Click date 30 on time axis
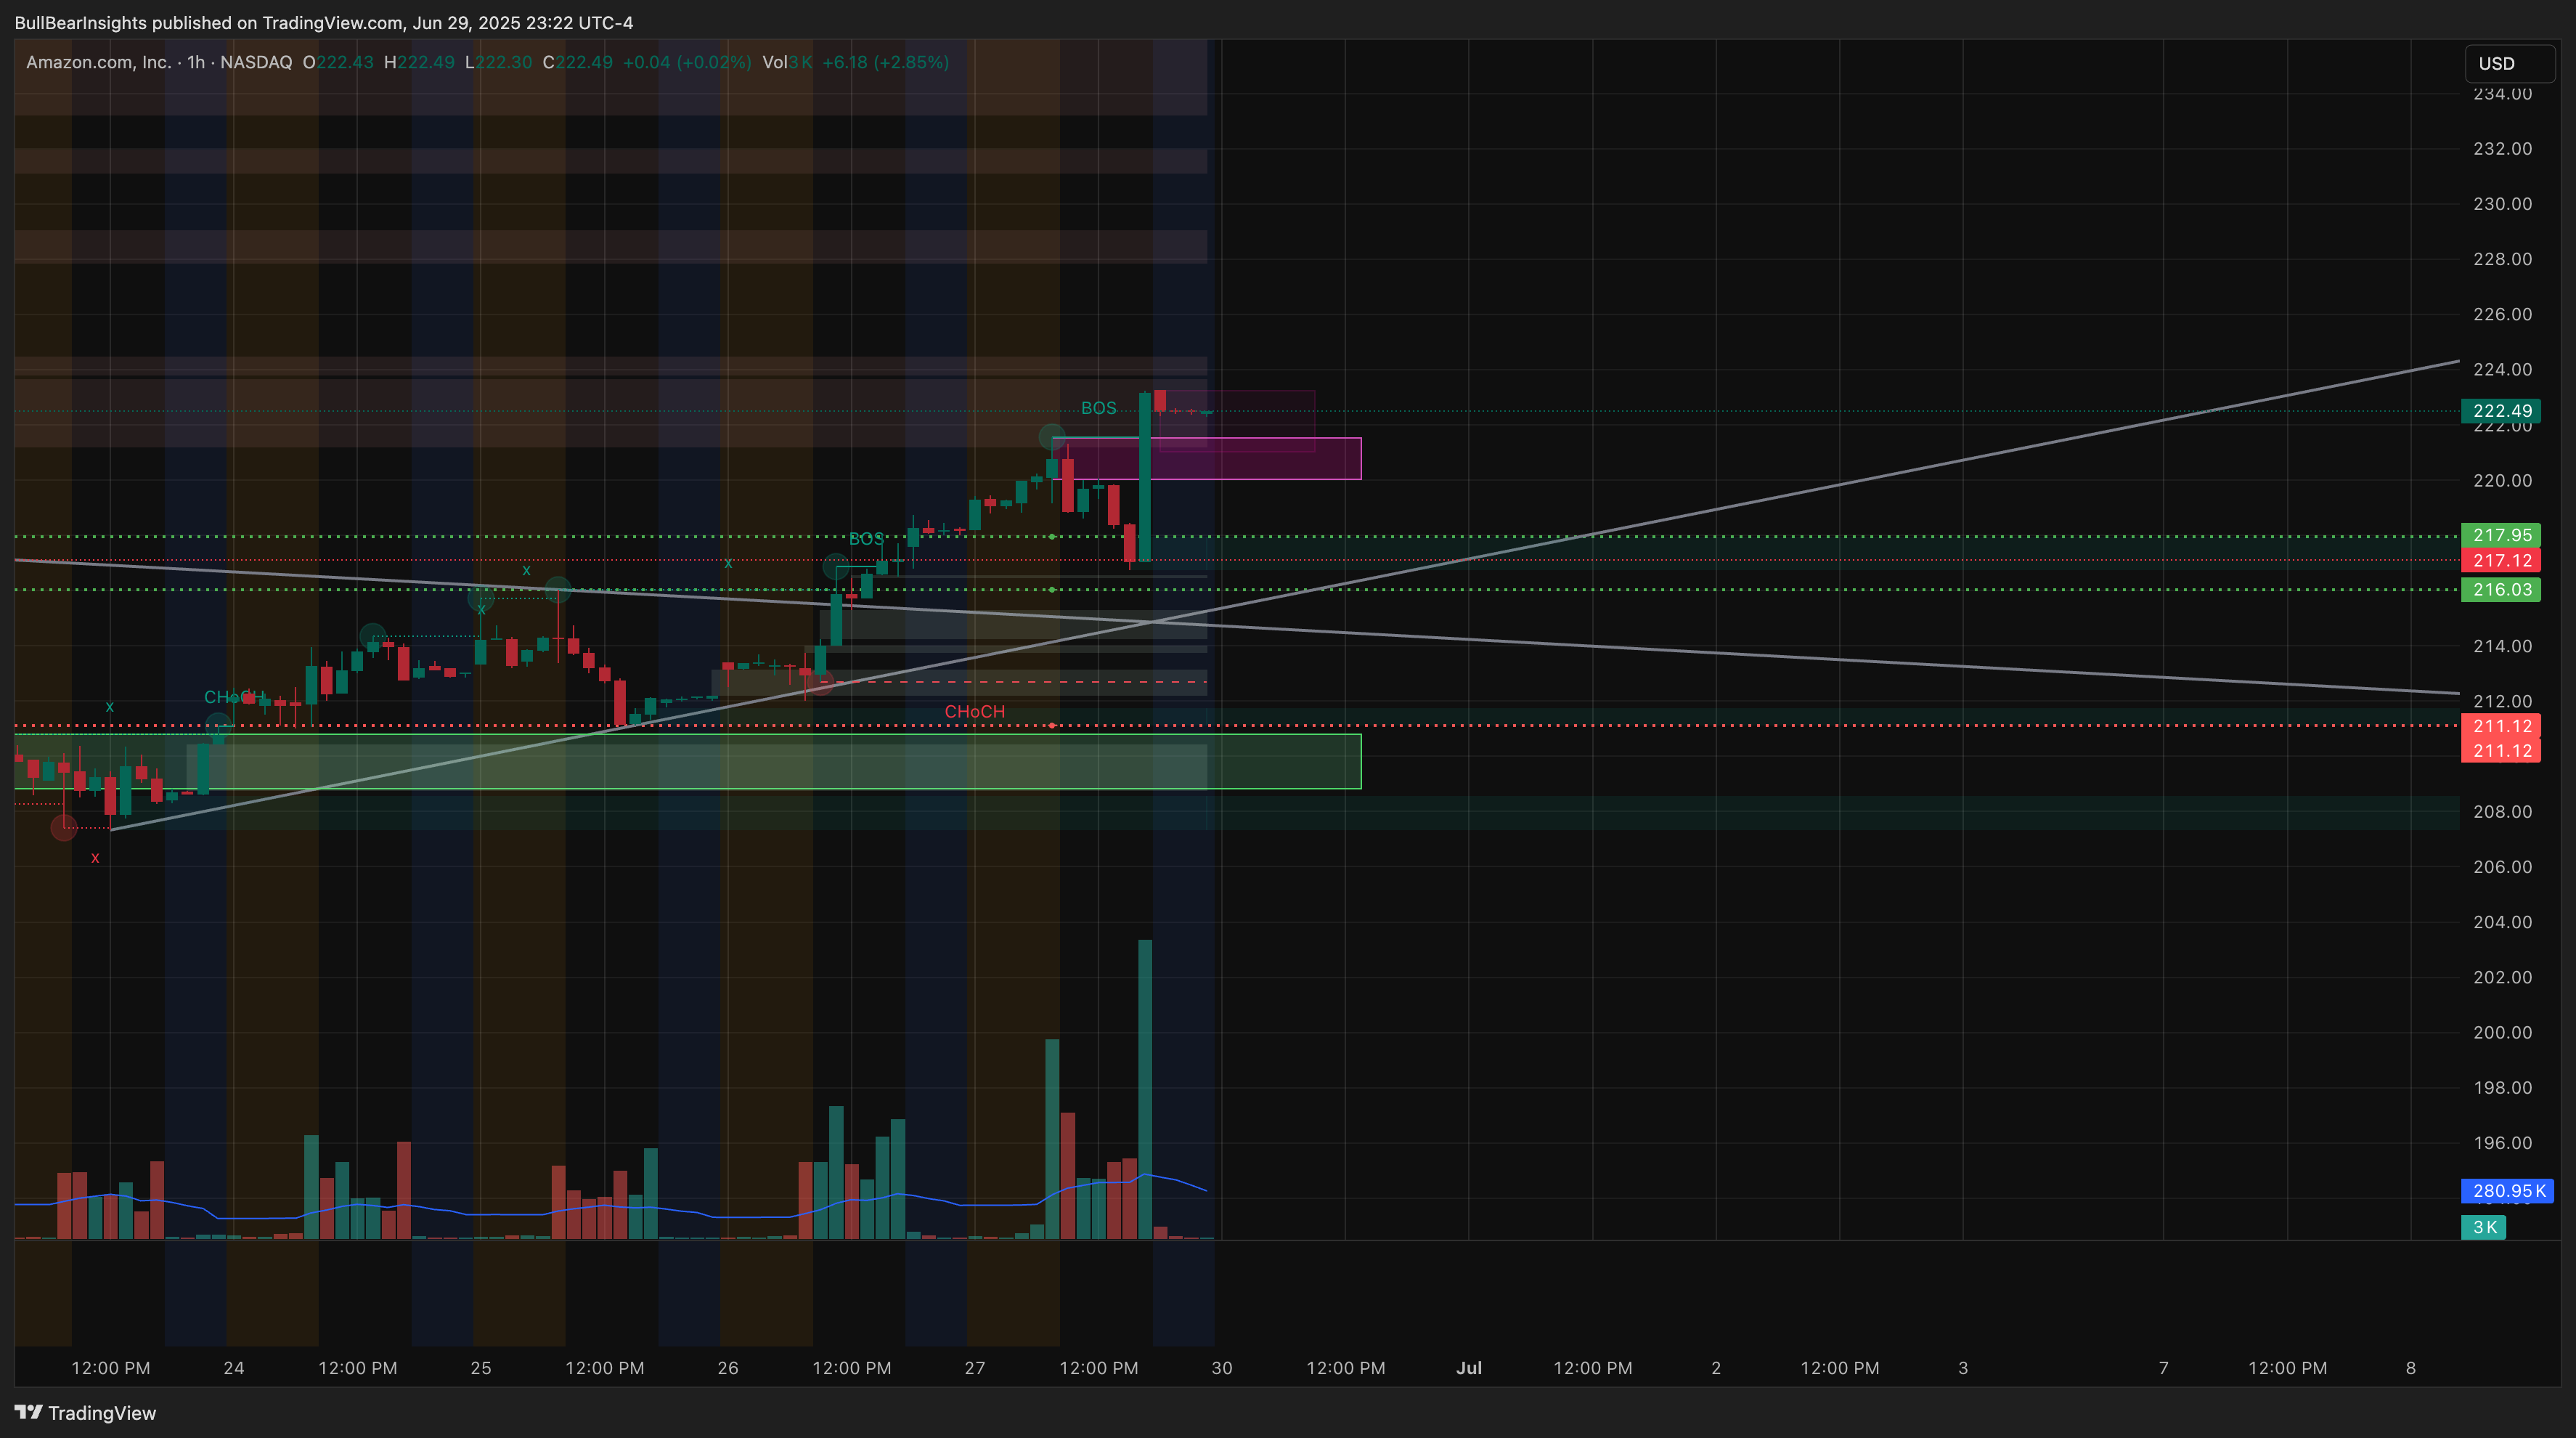This screenshot has width=2576, height=1438. pyautogui.click(x=1221, y=1367)
